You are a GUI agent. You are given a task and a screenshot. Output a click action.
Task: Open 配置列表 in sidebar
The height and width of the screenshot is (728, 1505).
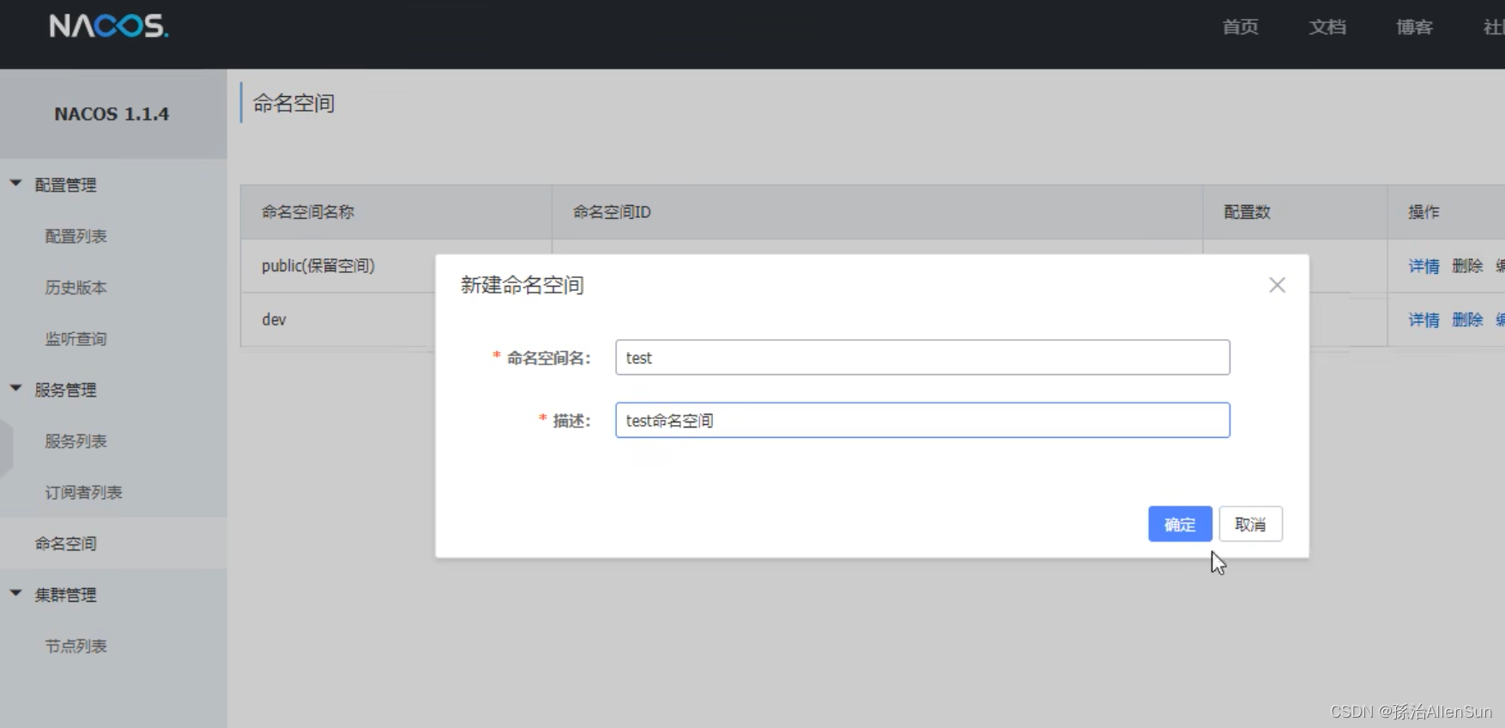tap(76, 236)
